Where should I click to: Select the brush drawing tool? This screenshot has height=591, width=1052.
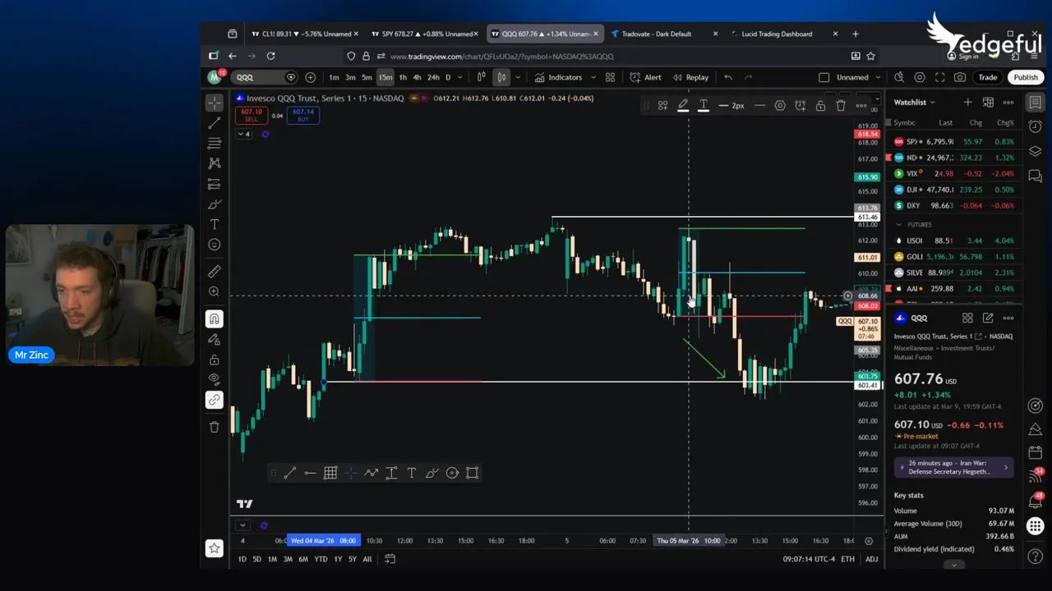(x=214, y=204)
